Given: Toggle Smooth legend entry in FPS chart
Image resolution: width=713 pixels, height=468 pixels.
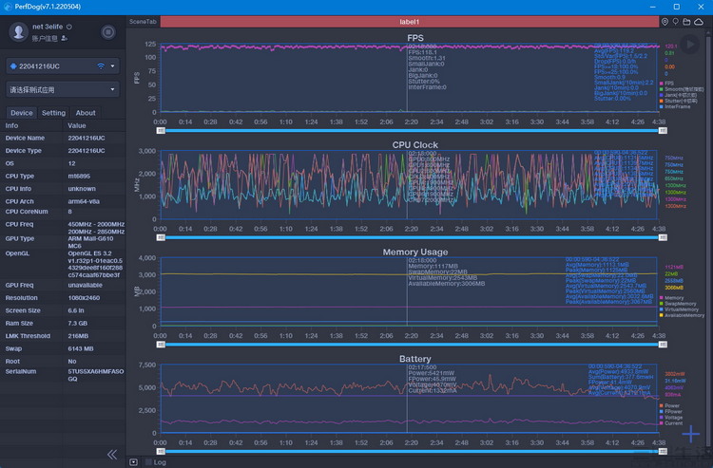Looking at the screenshot, I should click(682, 89).
